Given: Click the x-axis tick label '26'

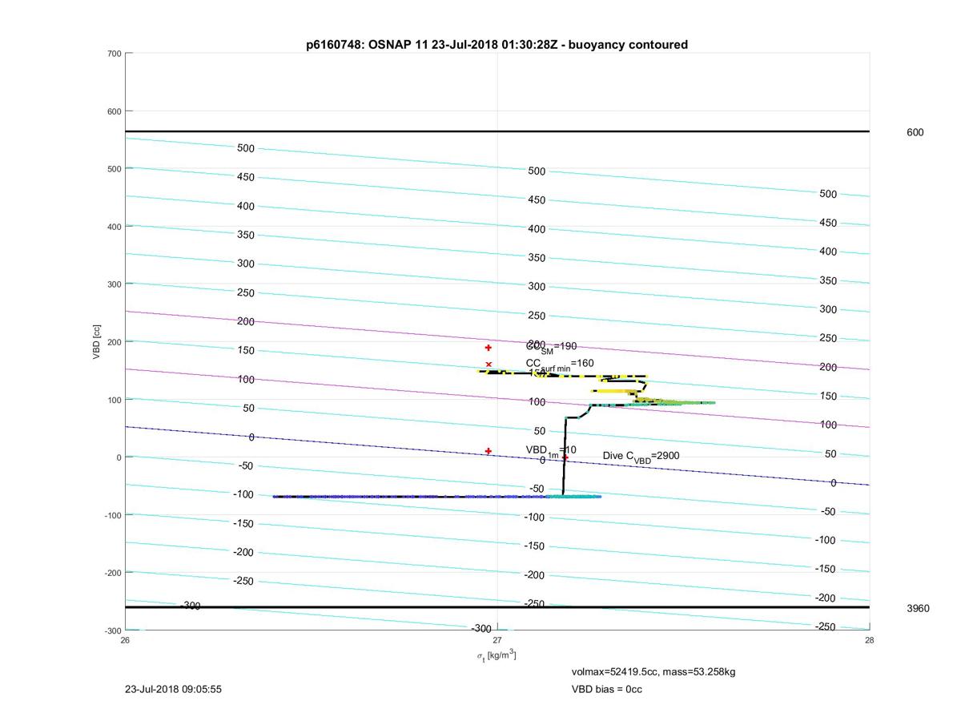Looking at the screenshot, I should 125,639.
